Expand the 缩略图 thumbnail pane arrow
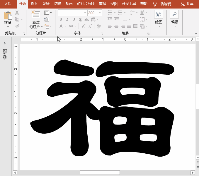 click(x=5, y=43)
